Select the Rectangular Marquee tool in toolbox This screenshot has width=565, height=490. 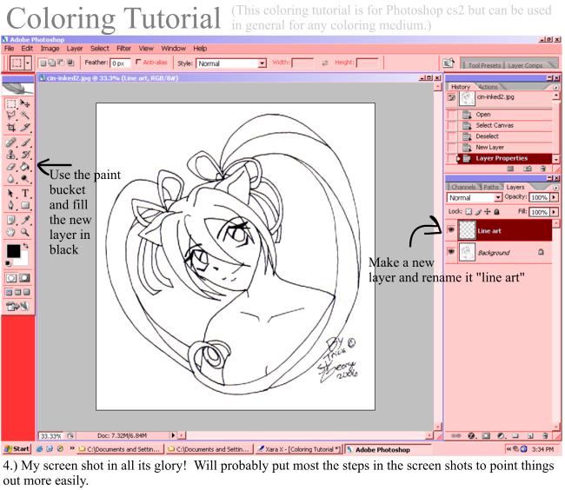pos(11,103)
